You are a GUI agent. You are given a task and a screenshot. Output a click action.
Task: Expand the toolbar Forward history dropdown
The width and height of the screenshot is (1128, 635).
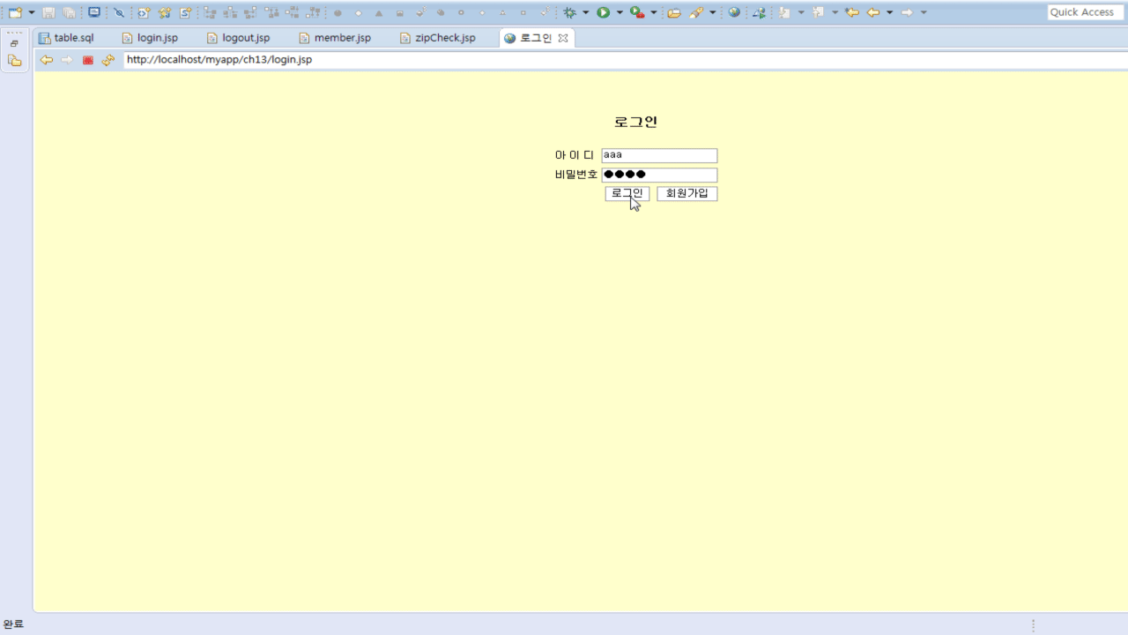coord(924,12)
